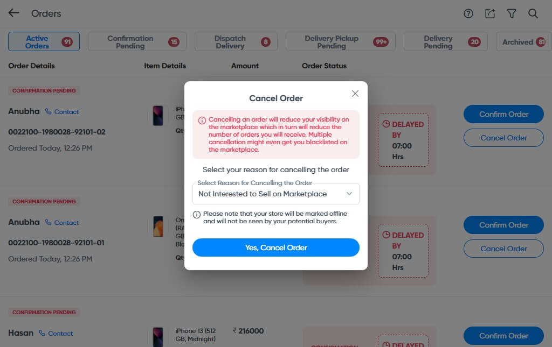Click the search magnifier icon
552x347 pixels.
tap(533, 14)
